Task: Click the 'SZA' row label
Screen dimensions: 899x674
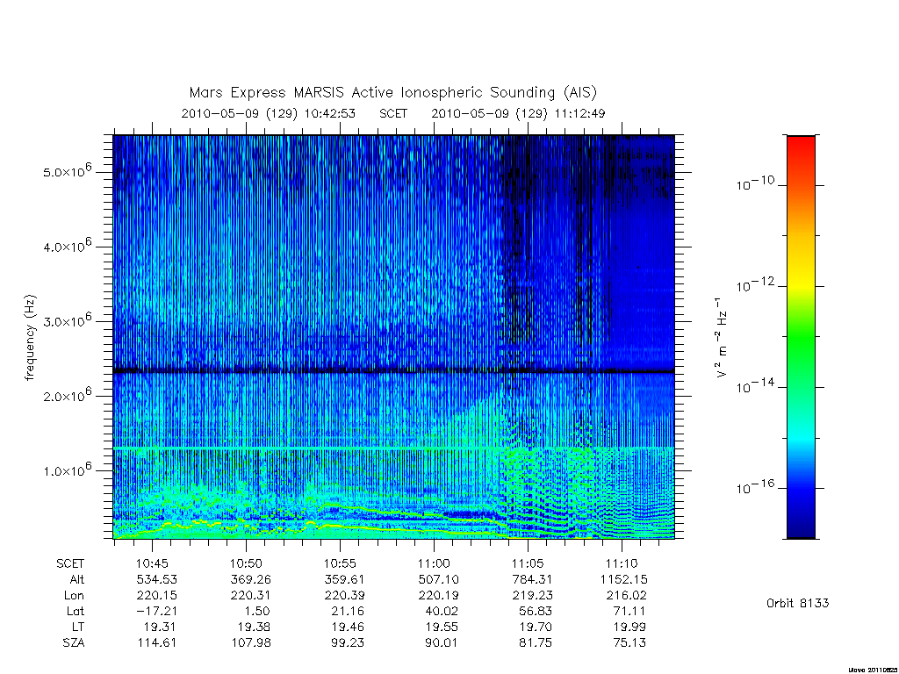Action: coord(74,642)
